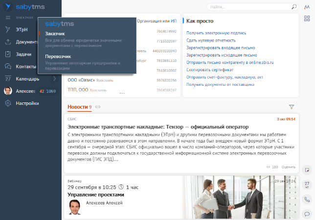315x220 pixels.
Task: Click Зарегистрировать входящее письмо link
Action: 221,48
